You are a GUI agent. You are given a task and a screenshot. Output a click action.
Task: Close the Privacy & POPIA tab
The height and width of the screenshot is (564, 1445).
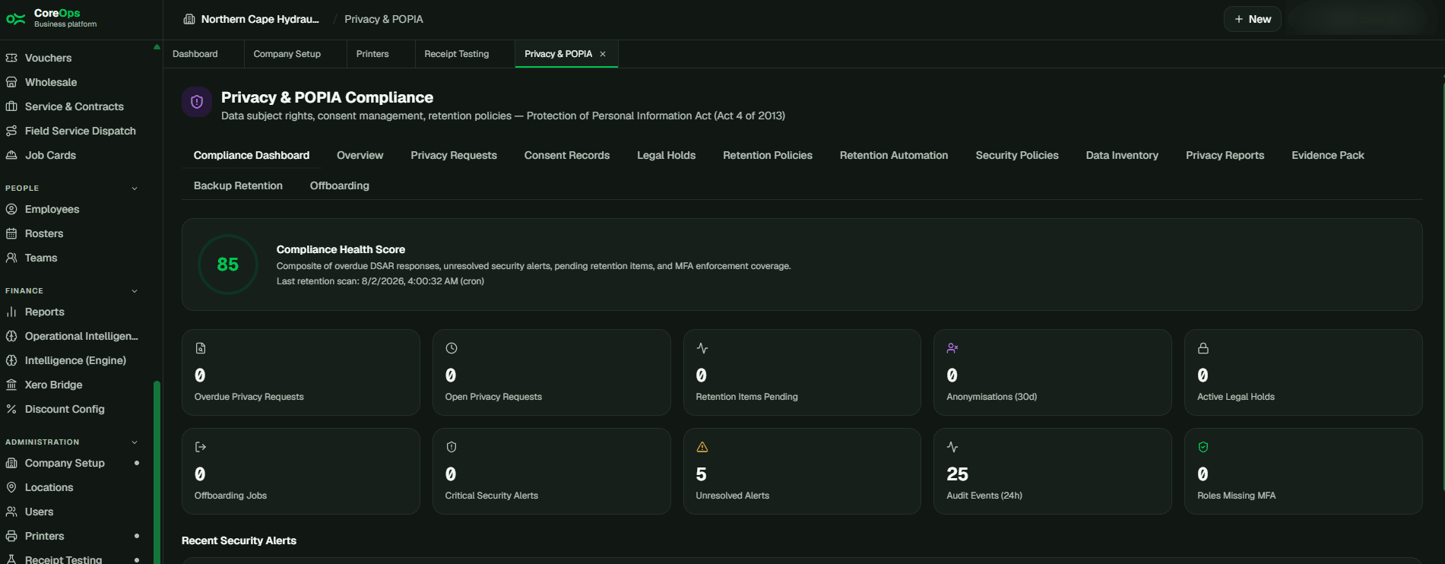(603, 54)
